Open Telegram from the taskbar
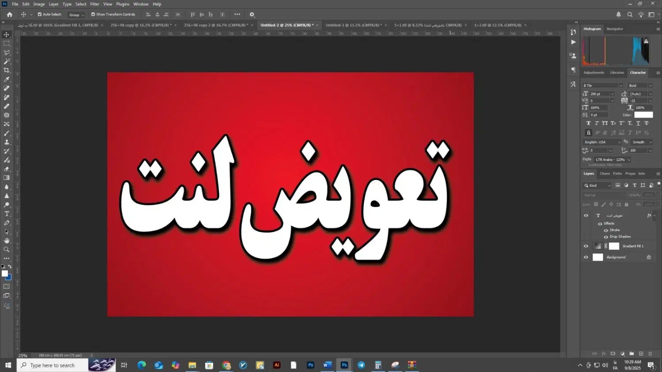The height and width of the screenshot is (372, 662). click(361, 365)
